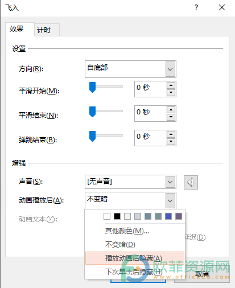Decrease the 弹跳结束 seconds value
Image resolution: width=235 pixels, height=288 pixels.
[171, 142]
